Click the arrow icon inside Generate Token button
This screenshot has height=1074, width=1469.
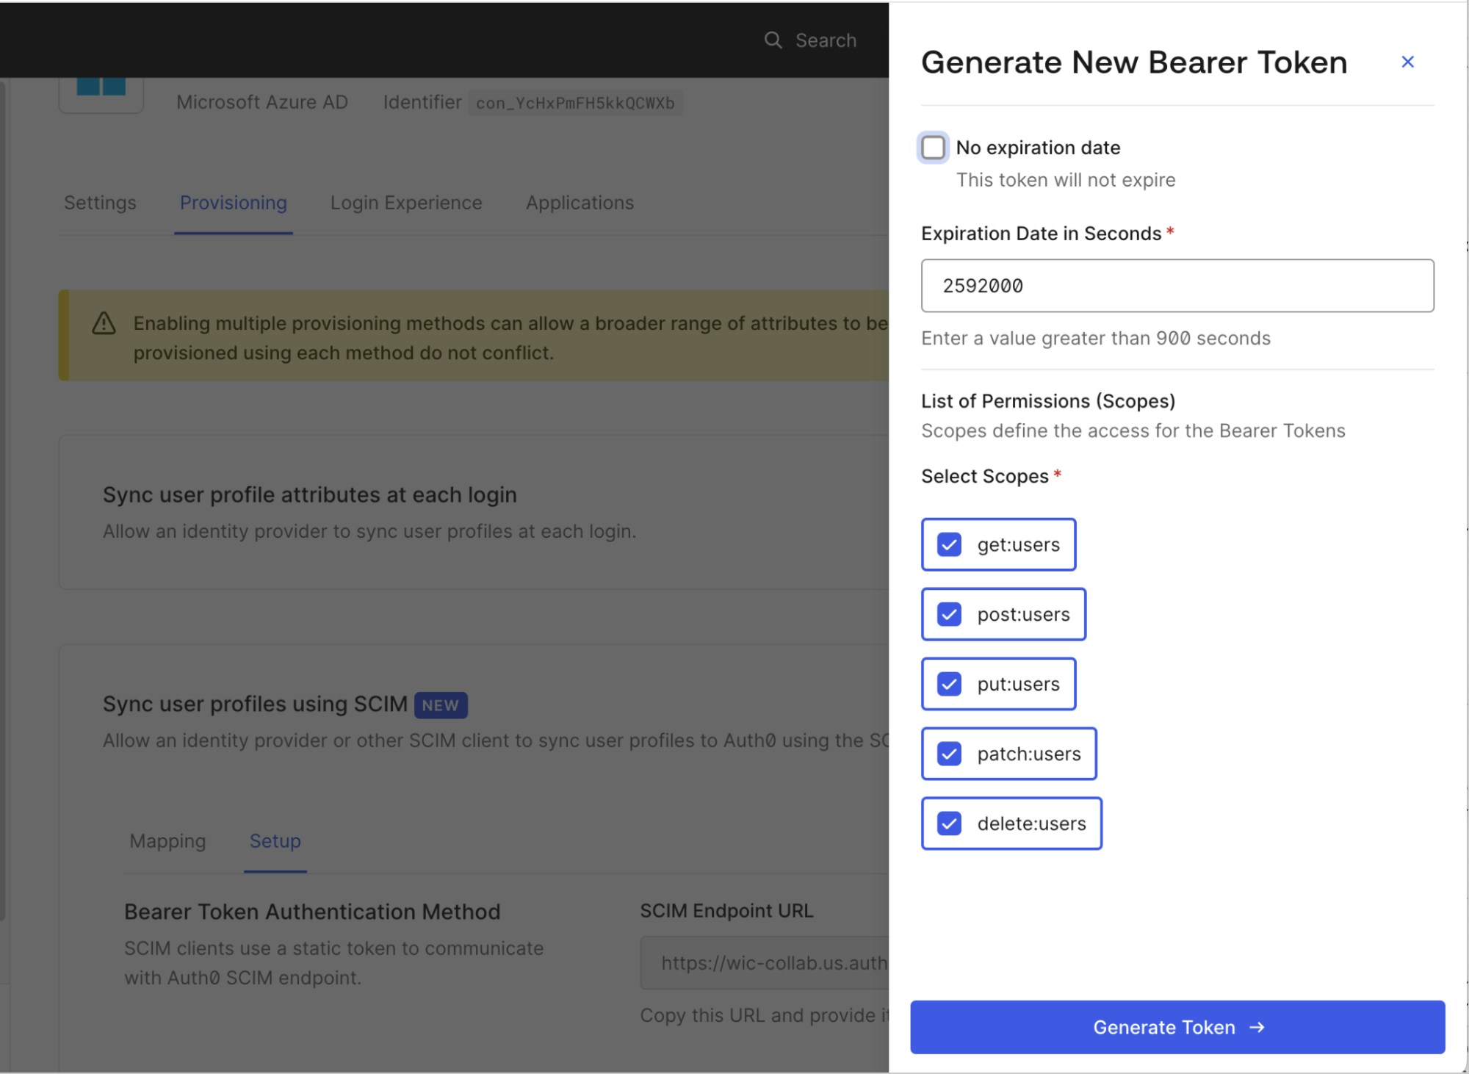pos(1257,1027)
